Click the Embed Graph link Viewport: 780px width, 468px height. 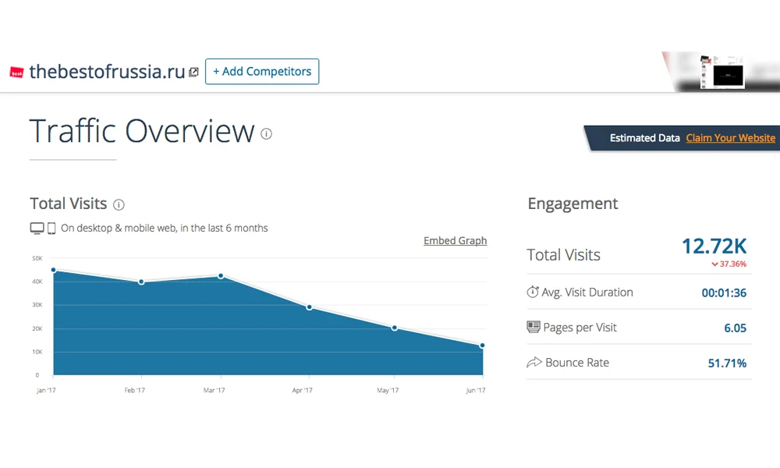click(x=456, y=241)
